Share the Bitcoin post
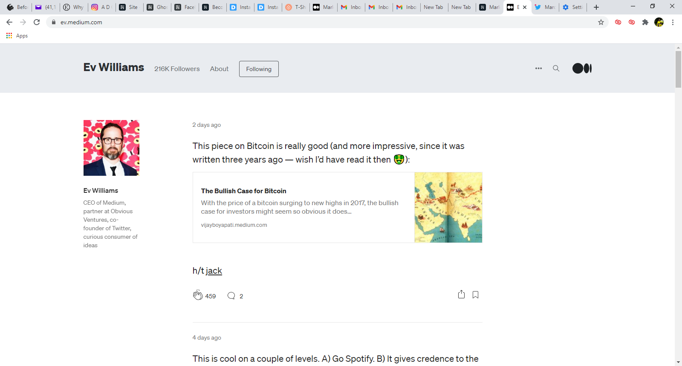 pyautogui.click(x=461, y=295)
